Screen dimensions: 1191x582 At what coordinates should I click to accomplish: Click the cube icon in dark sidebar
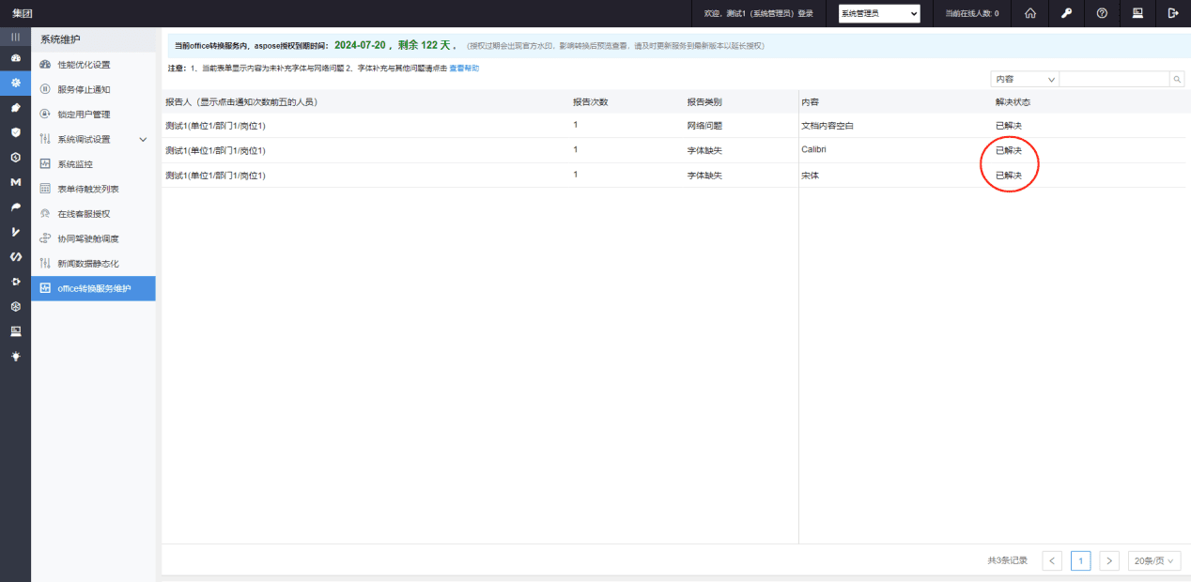tap(15, 306)
